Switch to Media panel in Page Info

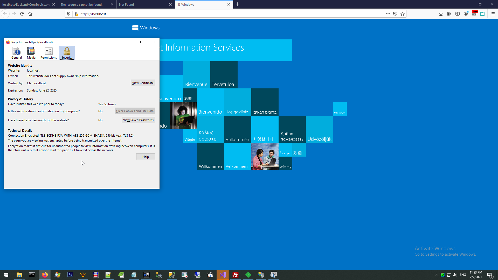click(31, 53)
